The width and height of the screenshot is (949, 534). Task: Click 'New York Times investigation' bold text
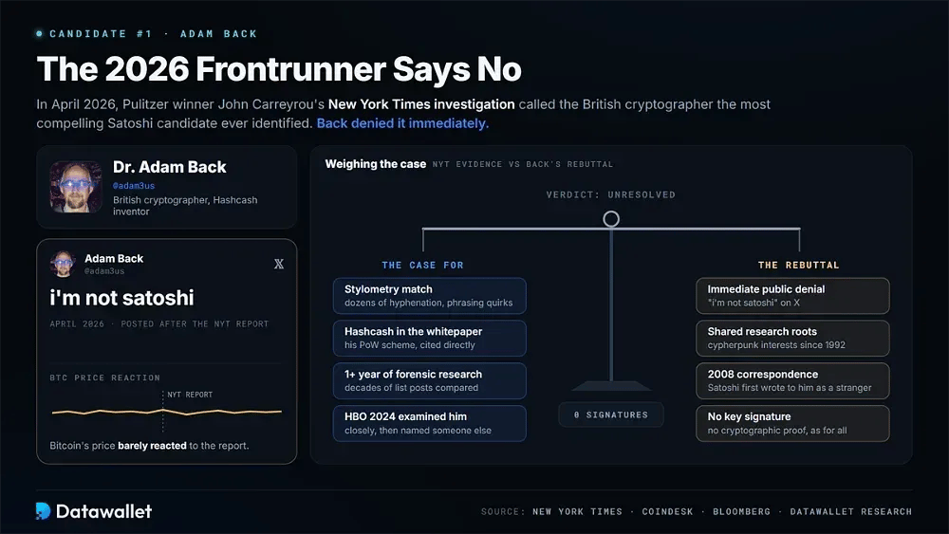pos(421,104)
